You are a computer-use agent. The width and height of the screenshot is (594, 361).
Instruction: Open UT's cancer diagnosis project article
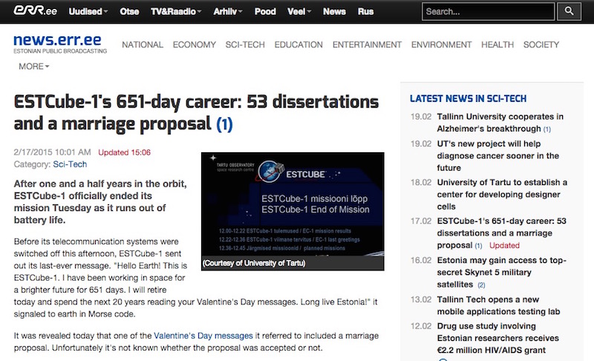pyautogui.click(x=497, y=156)
